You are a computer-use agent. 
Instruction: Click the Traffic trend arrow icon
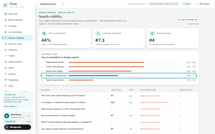[6, 56]
